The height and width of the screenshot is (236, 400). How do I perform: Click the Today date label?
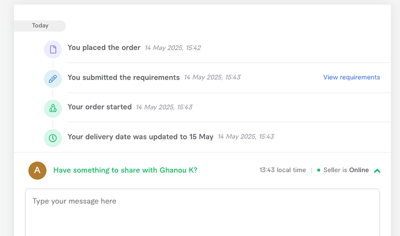click(x=40, y=25)
